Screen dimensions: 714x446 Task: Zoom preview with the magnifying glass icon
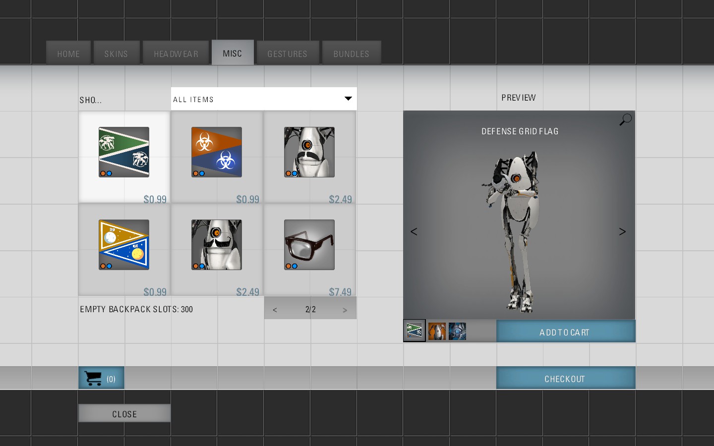tap(625, 119)
